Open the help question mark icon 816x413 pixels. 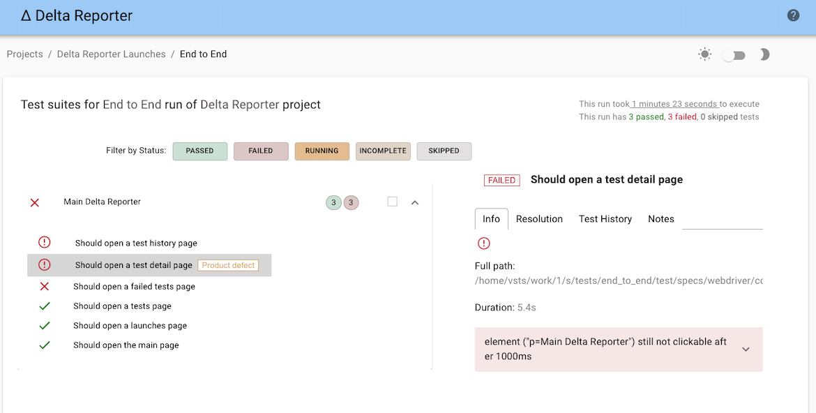point(793,15)
